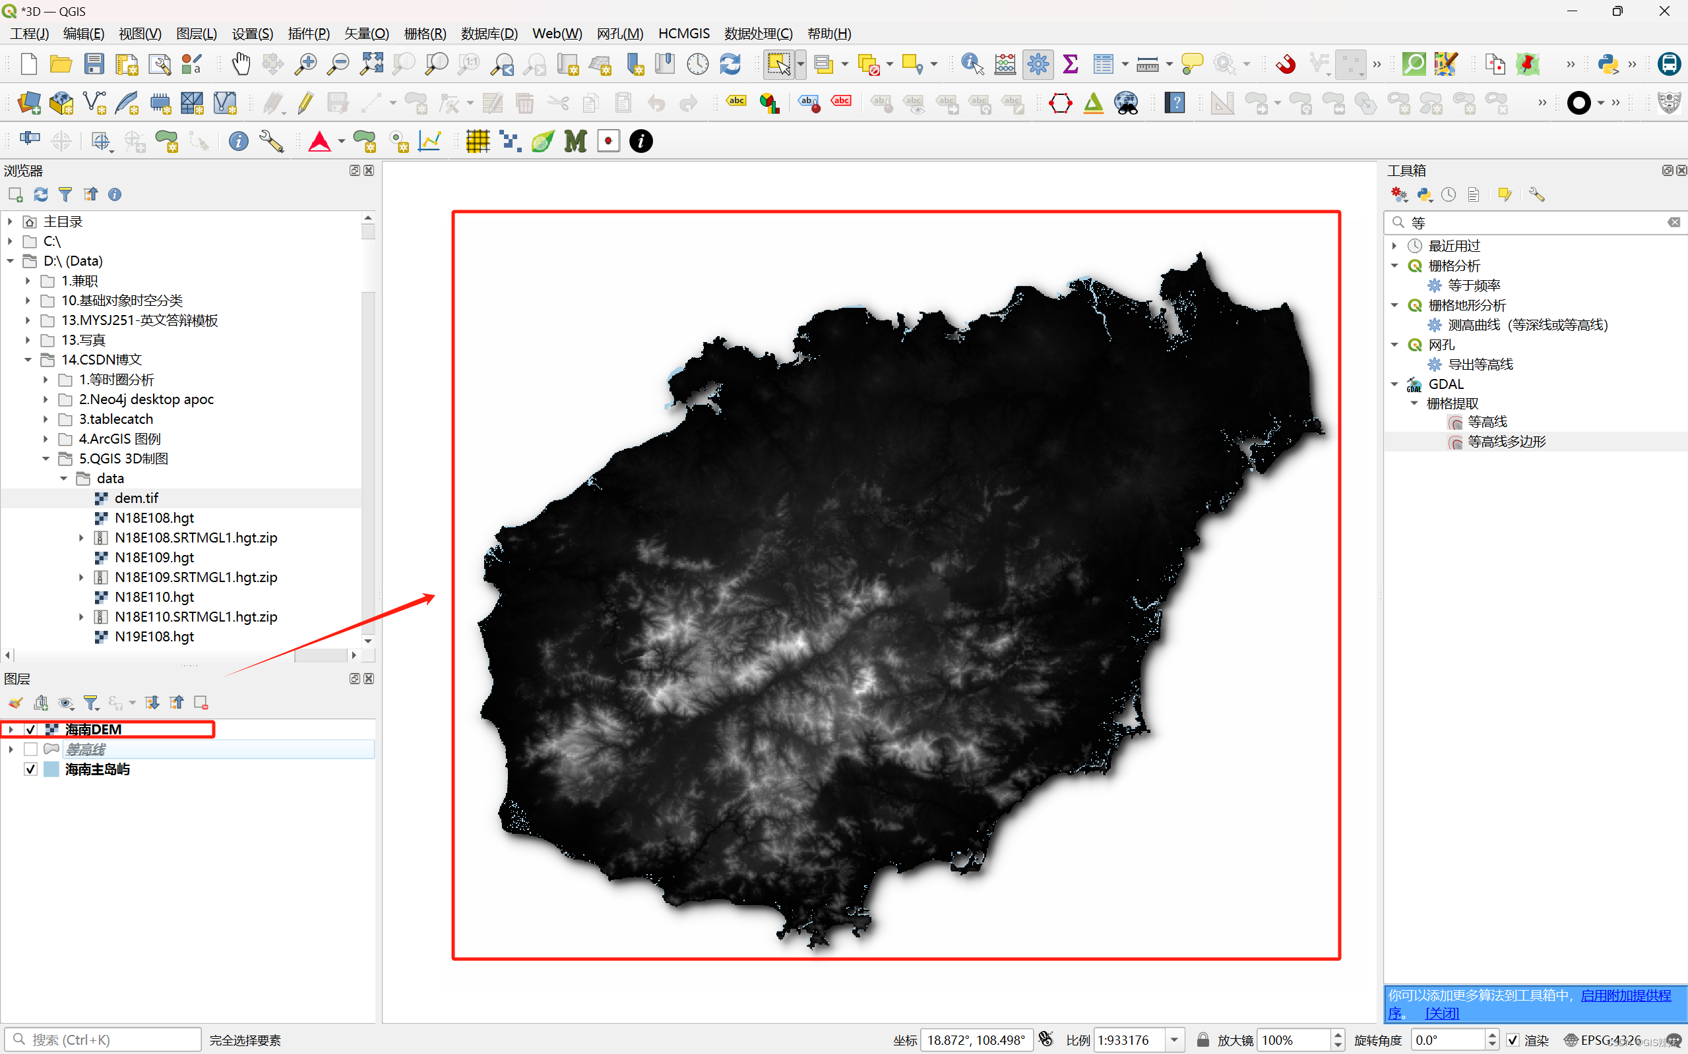Click the 海南主岛屿 layer color swatch
This screenshot has width=1688, height=1054.
pos(51,769)
